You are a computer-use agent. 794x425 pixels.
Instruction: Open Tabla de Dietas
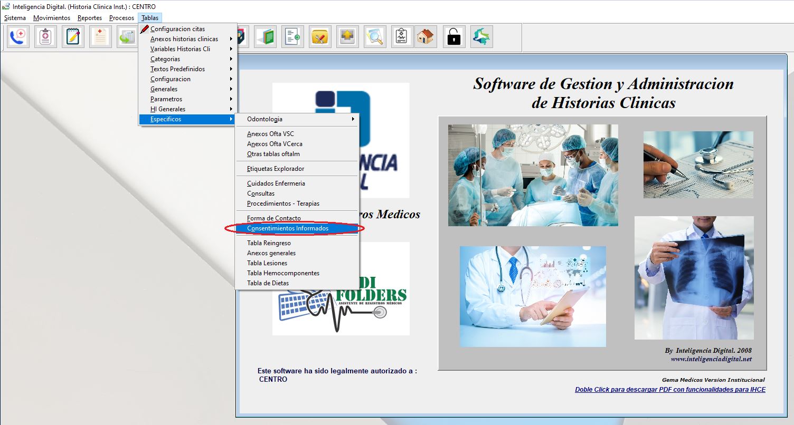[x=297, y=283]
